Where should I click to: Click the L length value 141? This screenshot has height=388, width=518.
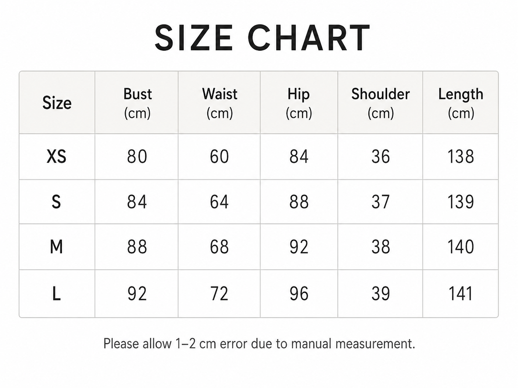click(460, 294)
